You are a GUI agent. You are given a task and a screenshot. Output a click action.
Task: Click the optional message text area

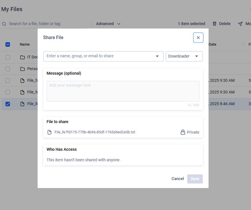(123, 91)
